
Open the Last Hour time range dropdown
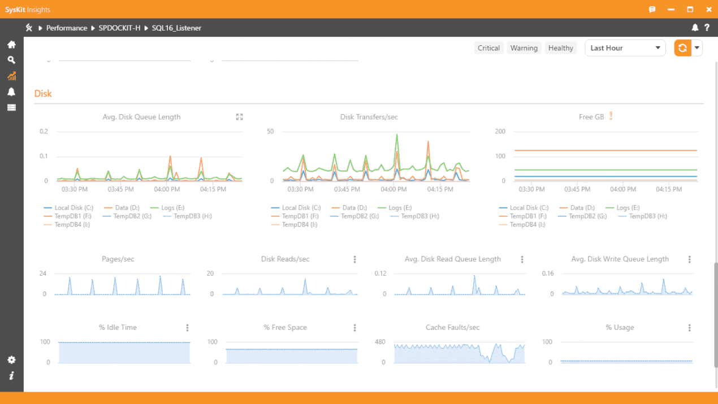625,47
